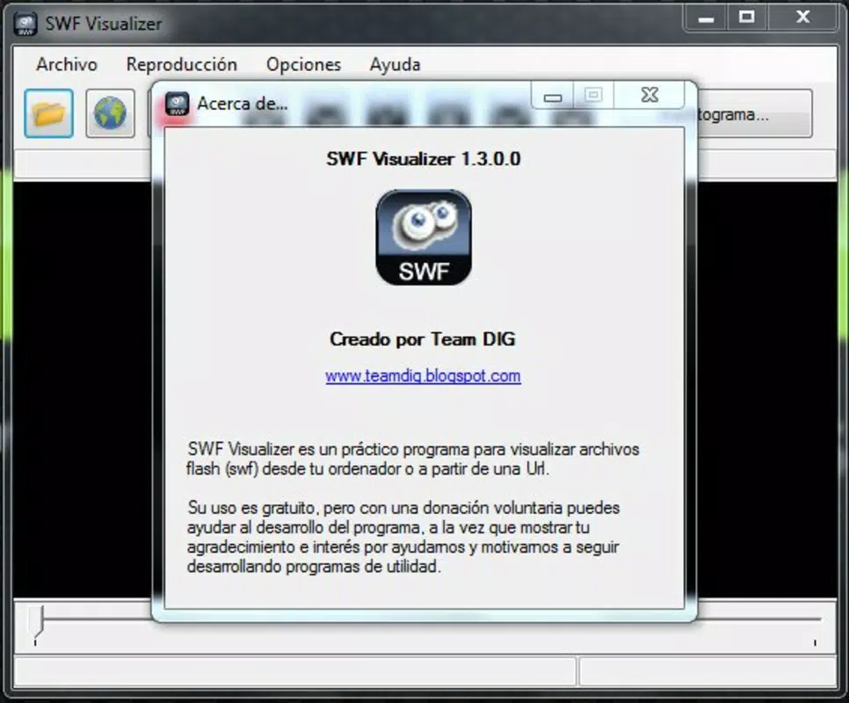Click the SWF eyes logo image

click(x=424, y=237)
